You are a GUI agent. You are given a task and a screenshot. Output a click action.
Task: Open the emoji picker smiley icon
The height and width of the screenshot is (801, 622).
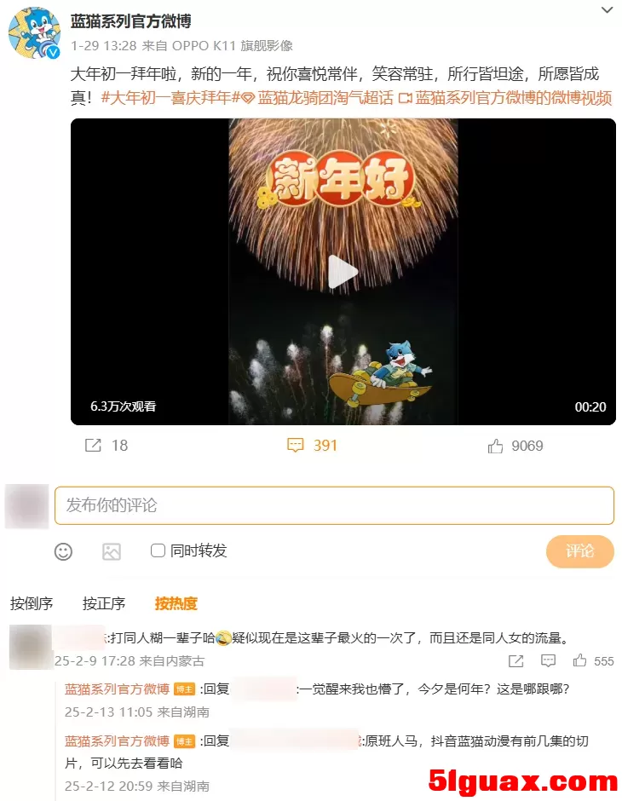pyautogui.click(x=63, y=551)
